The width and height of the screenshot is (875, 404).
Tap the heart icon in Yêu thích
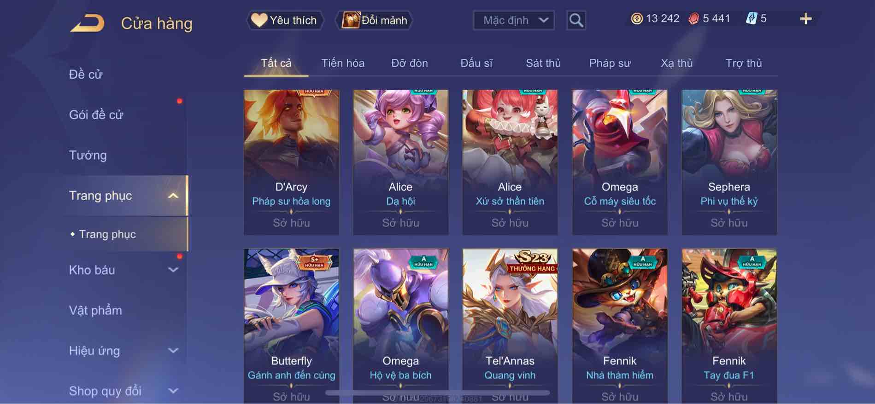click(x=259, y=20)
